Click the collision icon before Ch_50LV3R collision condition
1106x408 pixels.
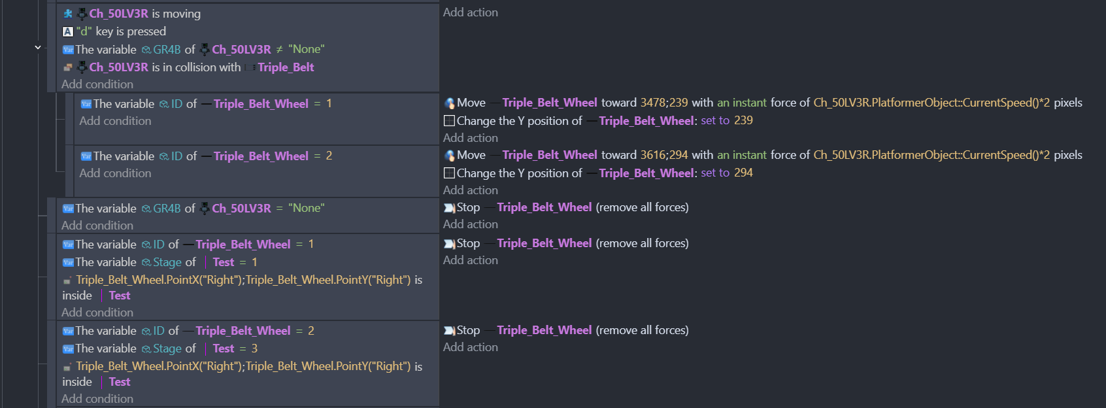tap(68, 67)
